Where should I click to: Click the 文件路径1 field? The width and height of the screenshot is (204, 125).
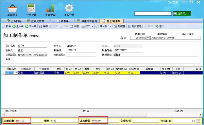tap(33, 55)
